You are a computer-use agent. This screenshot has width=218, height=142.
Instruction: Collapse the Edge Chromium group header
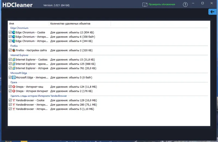19,28
